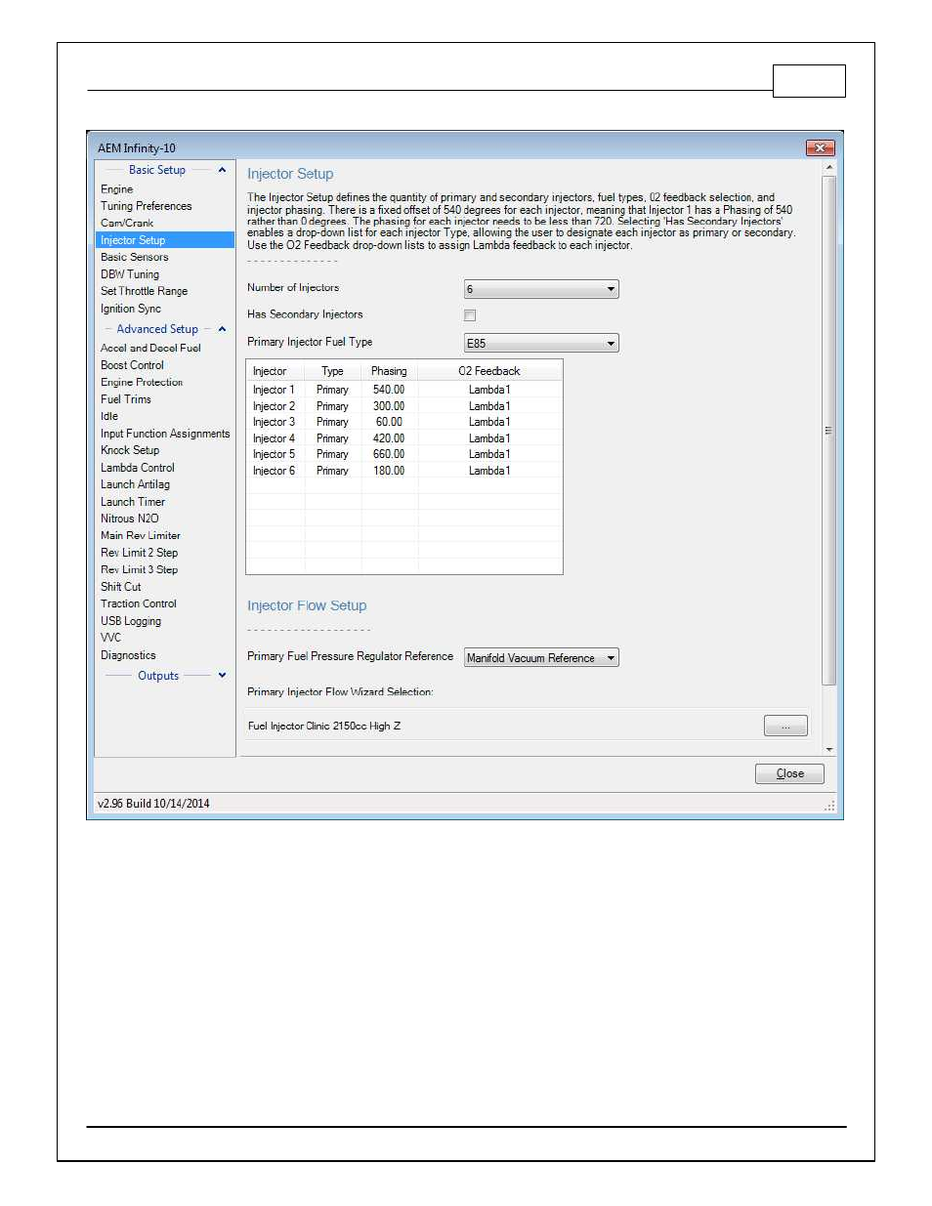The image size is (932, 1206).
Task: Open the Number of Injectors dropdown
Action: coord(541,289)
